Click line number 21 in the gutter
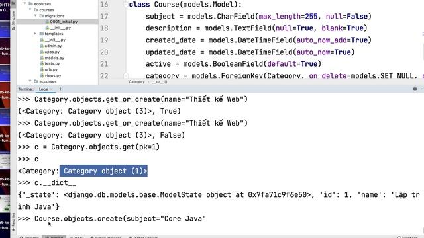This screenshot has height=238, width=424. [x=104, y=64]
